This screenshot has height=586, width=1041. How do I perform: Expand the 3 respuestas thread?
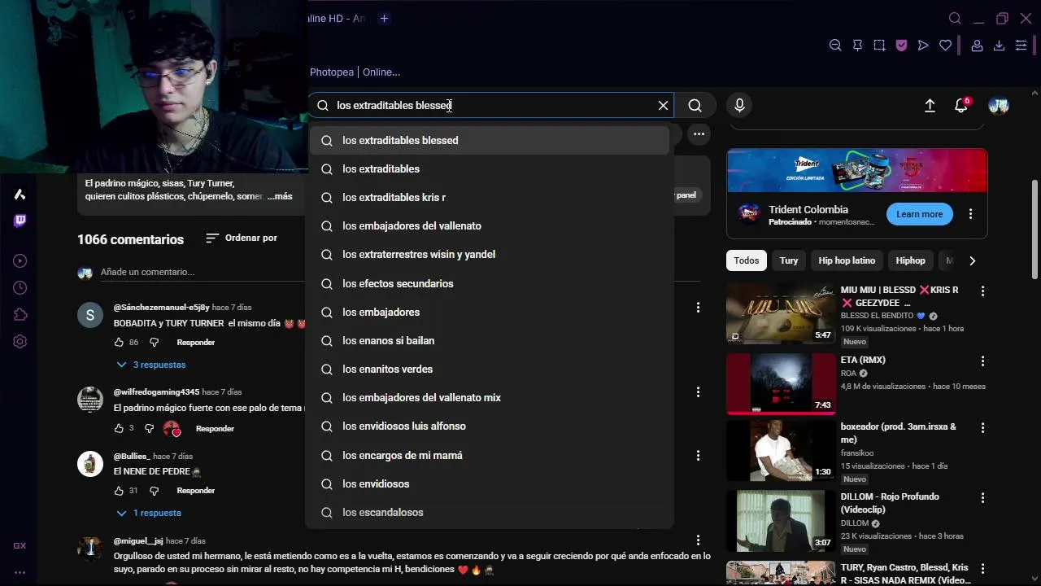151,365
